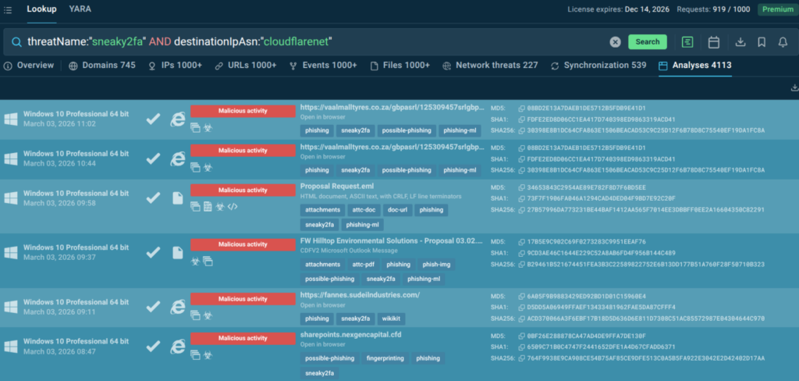Click the Proposal Request.eml analysis title
The height and width of the screenshot is (381, 799).
(x=336, y=187)
